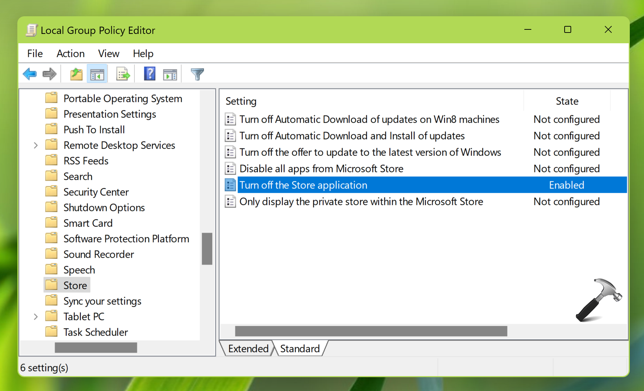This screenshot has height=391, width=644.
Task: Switch to the Extended tab
Action: (248, 348)
